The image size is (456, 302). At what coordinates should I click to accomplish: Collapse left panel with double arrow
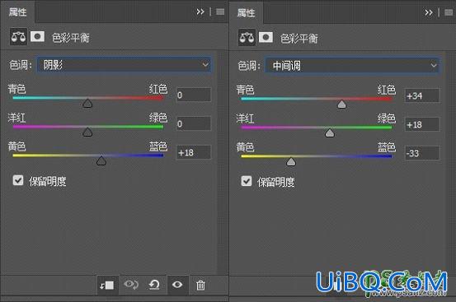point(200,12)
